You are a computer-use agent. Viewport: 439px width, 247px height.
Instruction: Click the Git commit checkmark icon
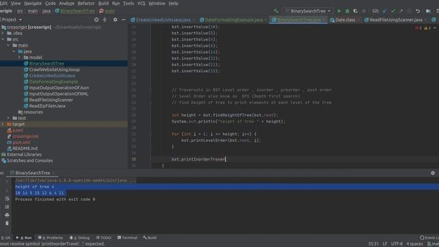click(393, 11)
